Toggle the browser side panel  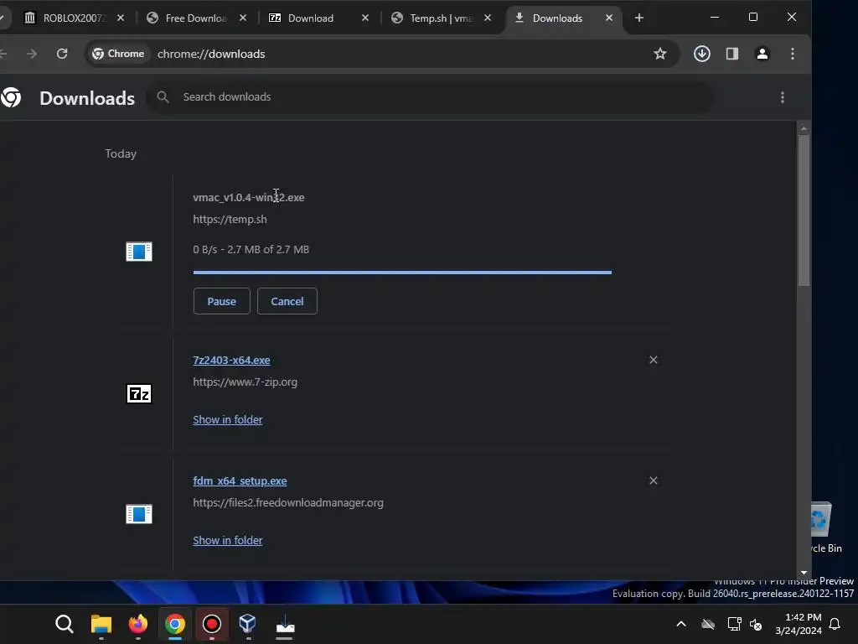point(732,54)
